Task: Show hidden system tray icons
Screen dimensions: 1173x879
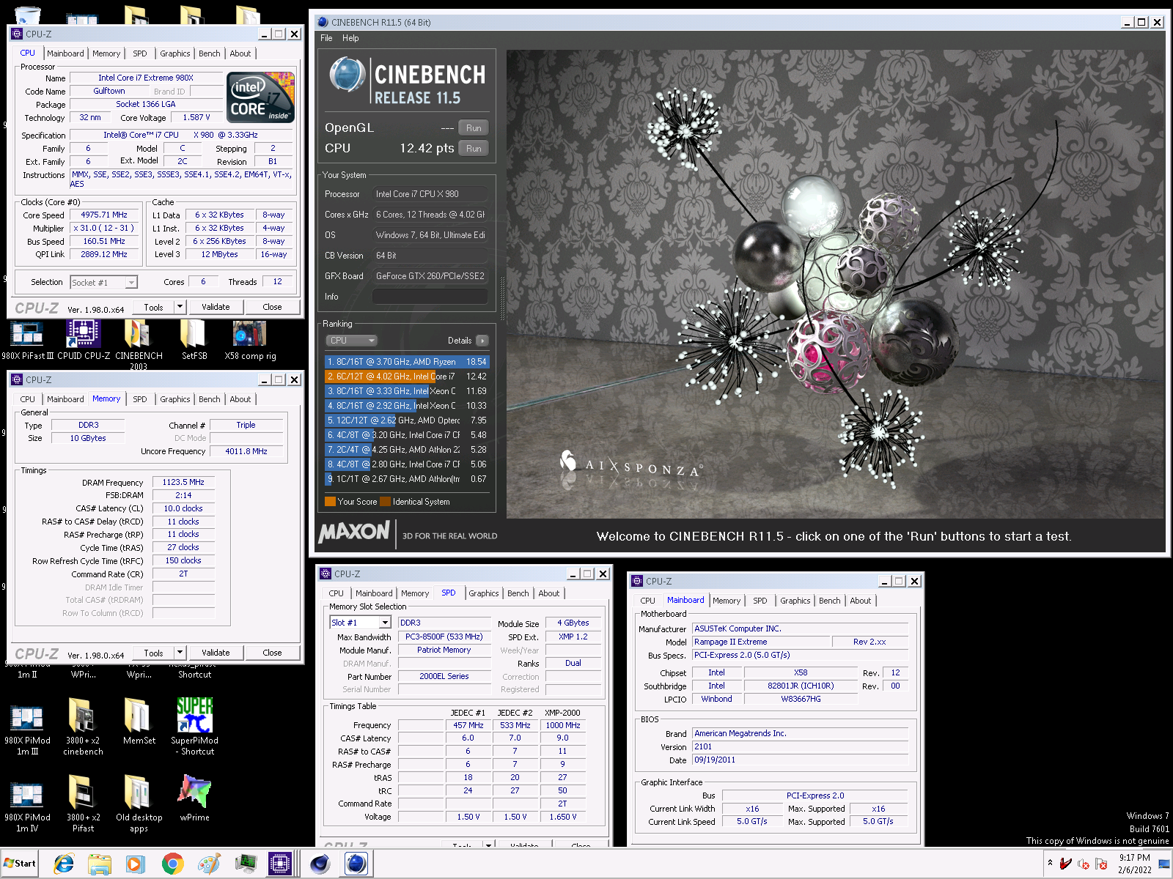Action: coord(1050,864)
